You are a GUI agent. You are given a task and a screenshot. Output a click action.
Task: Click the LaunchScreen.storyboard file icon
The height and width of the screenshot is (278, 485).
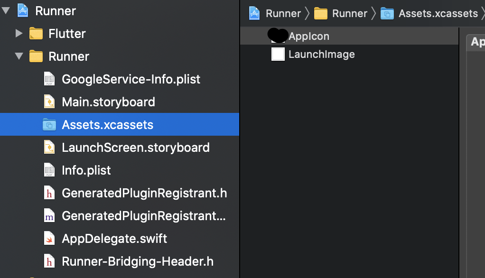click(x=49, y=148)
